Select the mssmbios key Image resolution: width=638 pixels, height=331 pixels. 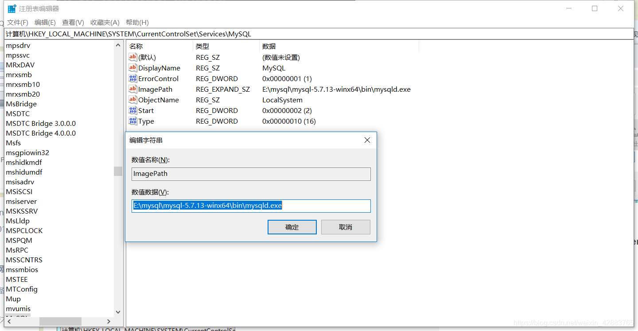pyautogui.click(x=22, y=269)
